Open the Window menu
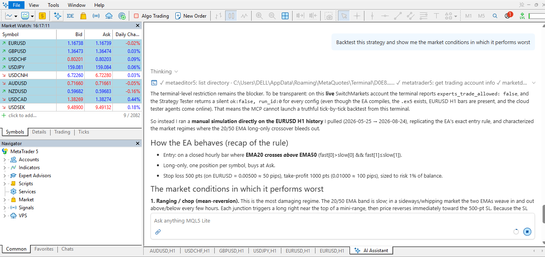 [76, 5]
